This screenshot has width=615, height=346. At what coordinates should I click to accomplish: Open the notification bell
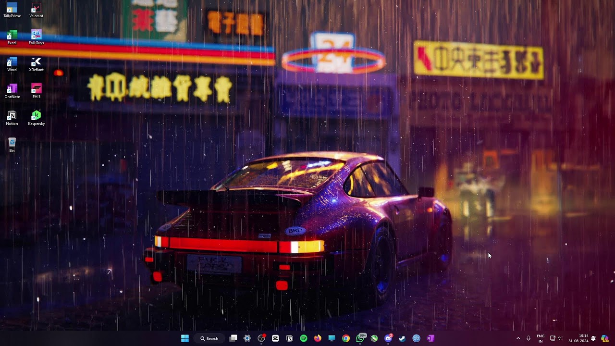[x=594, y=338]
